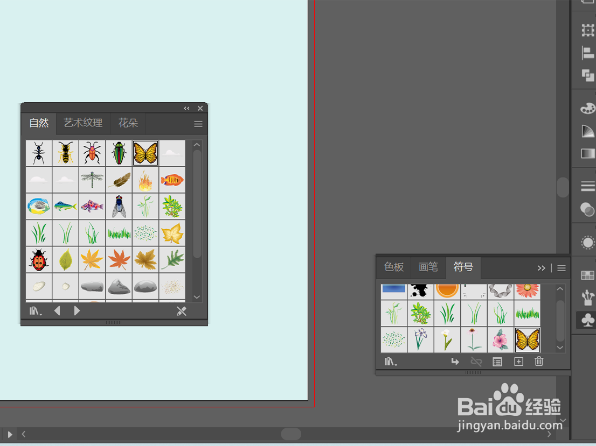
Task: Collapse the Nature library panel with double arrows
Action: click(x=186, y=108)
